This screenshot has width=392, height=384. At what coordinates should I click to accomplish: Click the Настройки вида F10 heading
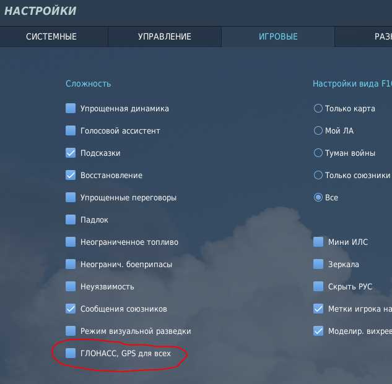tap(352, 83)
